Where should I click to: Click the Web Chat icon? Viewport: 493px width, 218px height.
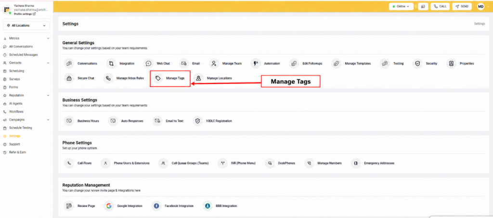(x=148, y=64)
